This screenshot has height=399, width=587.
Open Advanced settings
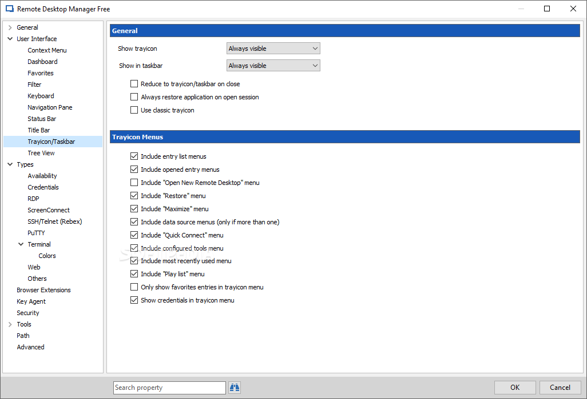tap(31, 347)
